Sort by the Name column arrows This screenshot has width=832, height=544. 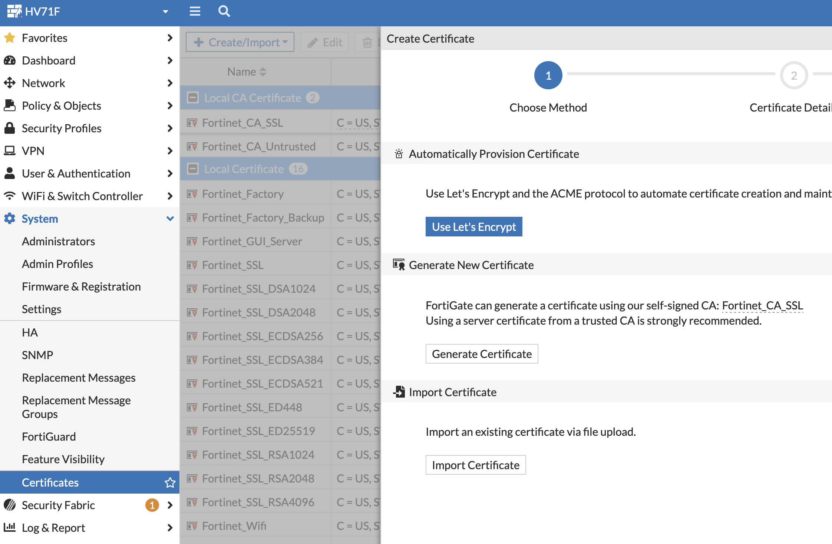(x=263, y=72)
